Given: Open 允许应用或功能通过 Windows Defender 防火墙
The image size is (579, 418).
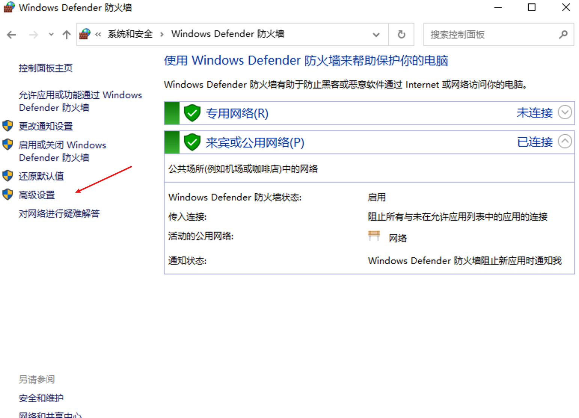Looking at the screenshot, I should [x=80, y=101].
